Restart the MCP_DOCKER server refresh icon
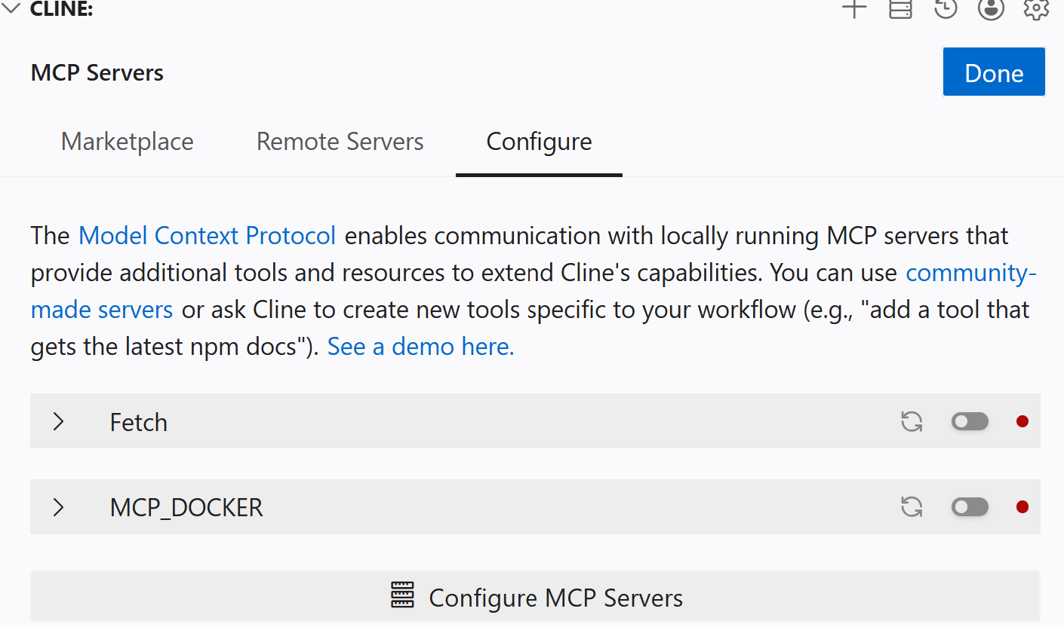 point(912,507)
